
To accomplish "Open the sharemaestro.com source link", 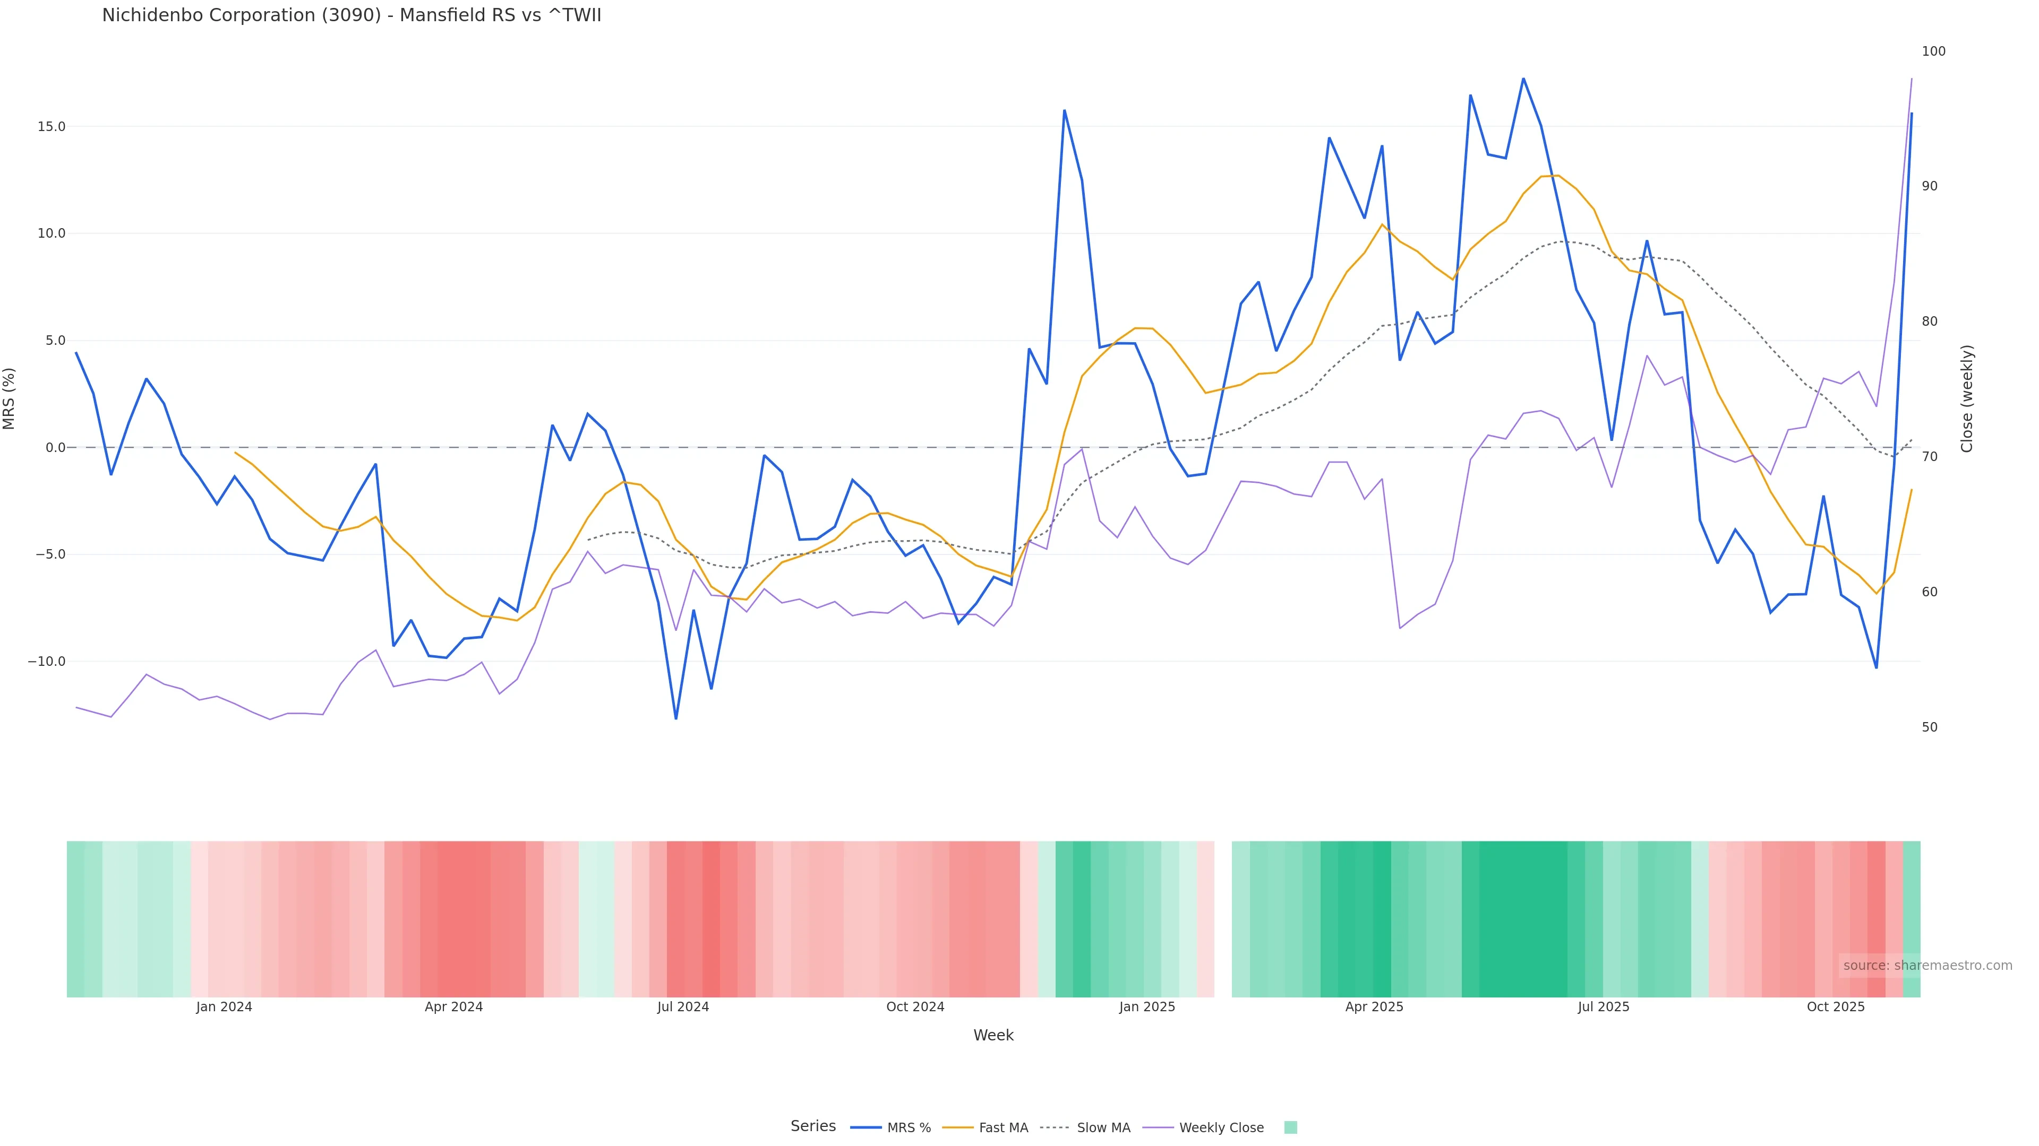I will click(x=1926, y=966).
